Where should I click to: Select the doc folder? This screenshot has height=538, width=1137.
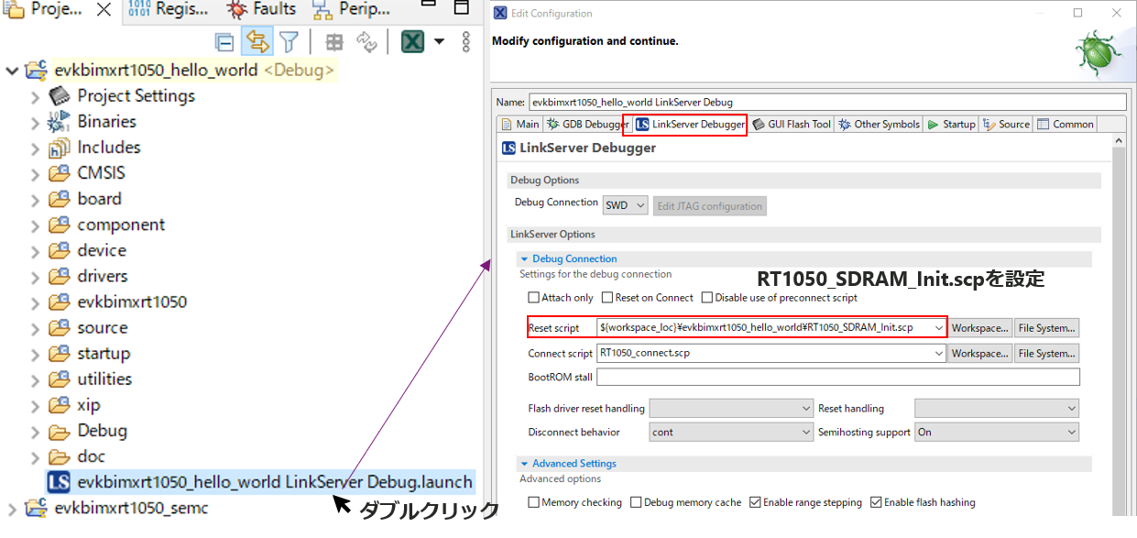click(x=91, y=456)
